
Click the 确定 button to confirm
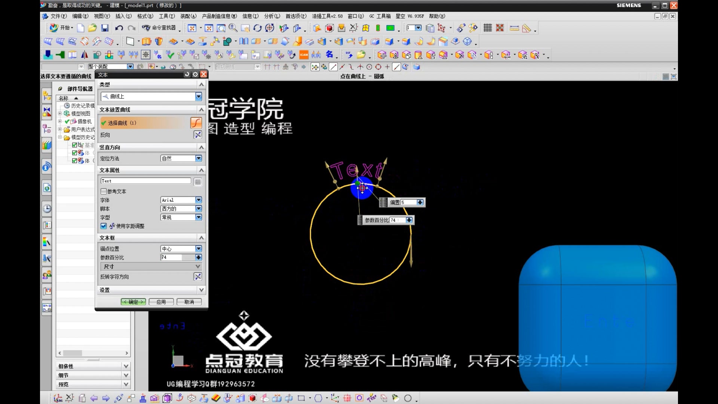coord(133,302)
